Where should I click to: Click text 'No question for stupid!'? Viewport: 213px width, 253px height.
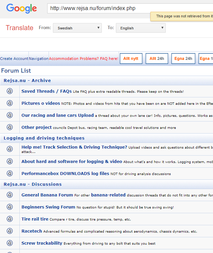[96, 207]
